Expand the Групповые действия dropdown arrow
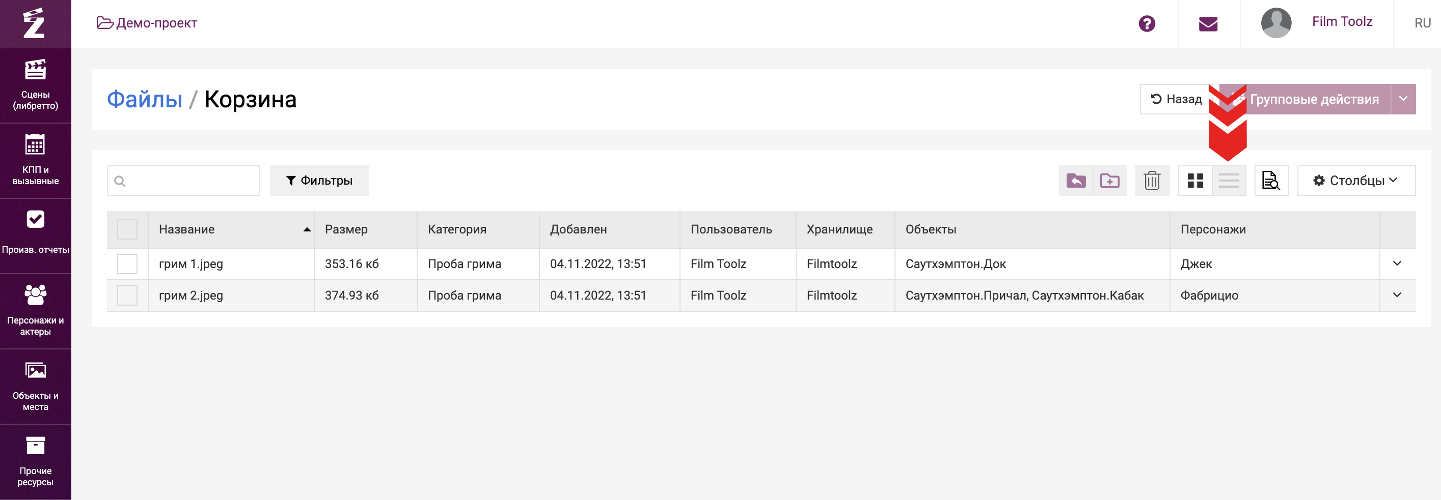 [1403, 99]
